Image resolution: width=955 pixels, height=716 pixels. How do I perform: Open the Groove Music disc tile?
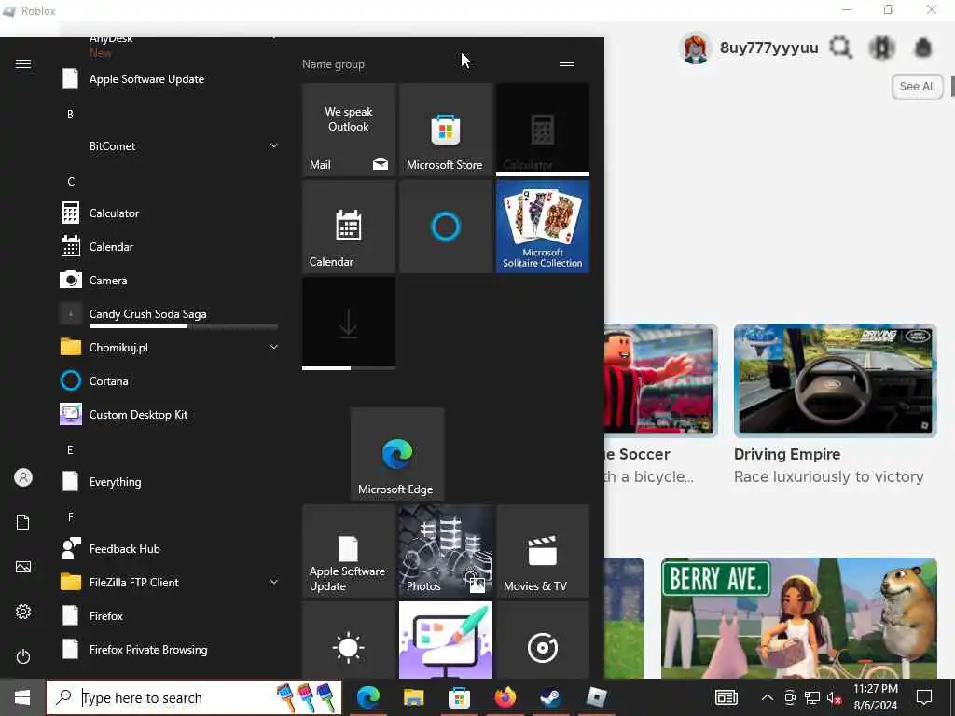(543, 640)
